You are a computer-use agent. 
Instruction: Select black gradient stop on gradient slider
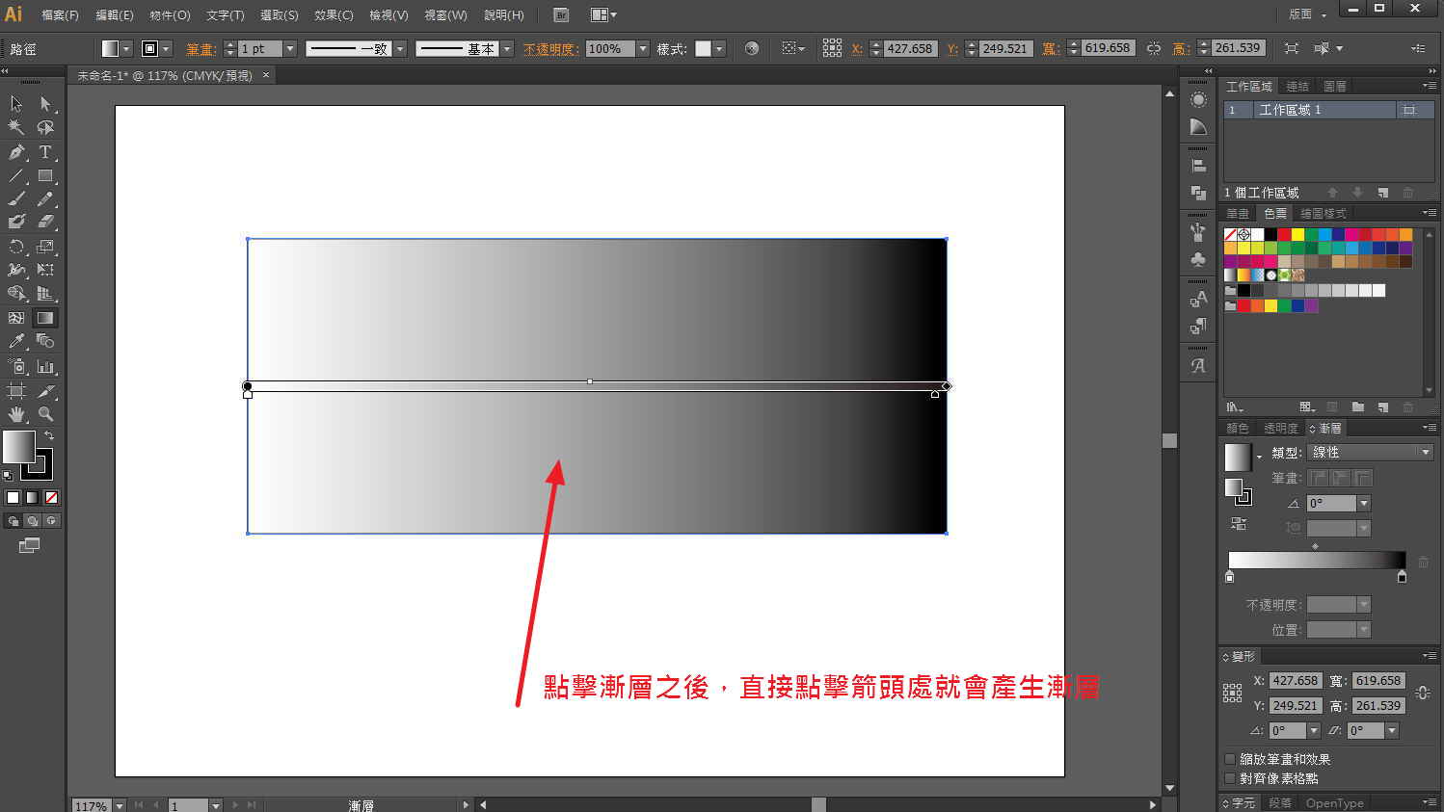1402,576
